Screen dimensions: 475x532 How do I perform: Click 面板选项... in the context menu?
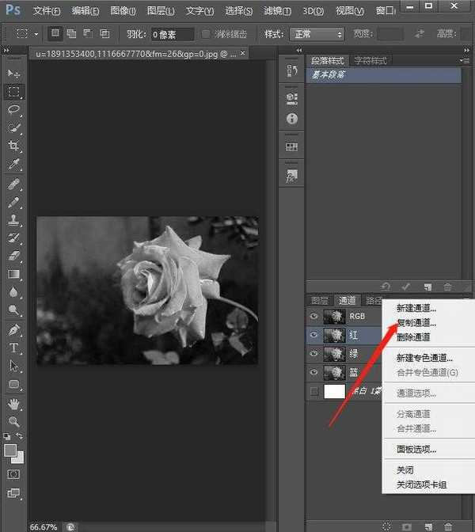[416, 449]
